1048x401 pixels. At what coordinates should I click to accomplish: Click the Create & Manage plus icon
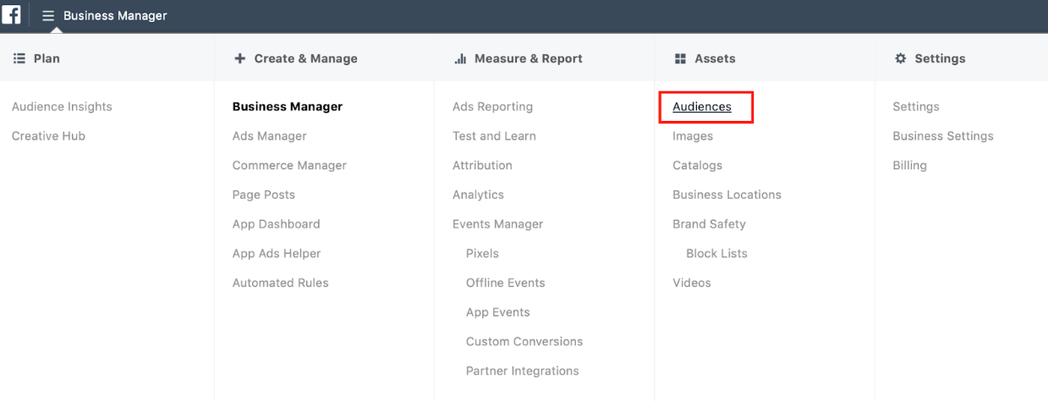click(239, 58)
